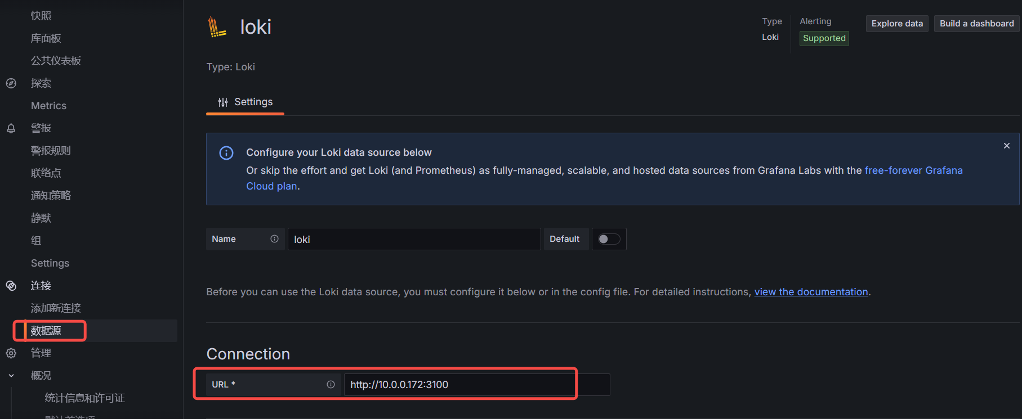
Task: Open the view the documentation link
Action: click(x=811, y=292)
